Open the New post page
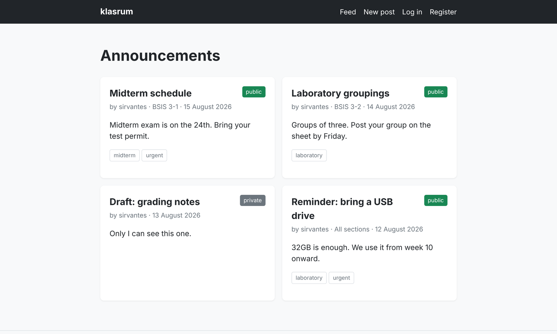The image size is (557, 334). click(379, 12)
